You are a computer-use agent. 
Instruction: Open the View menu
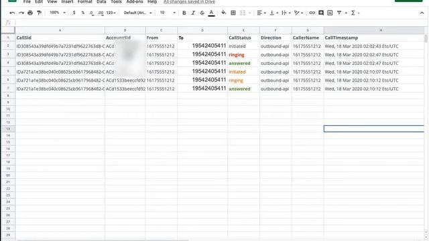52,1
